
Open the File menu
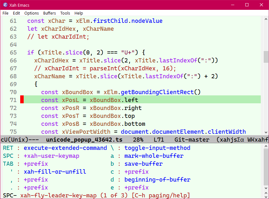(5, 13)
